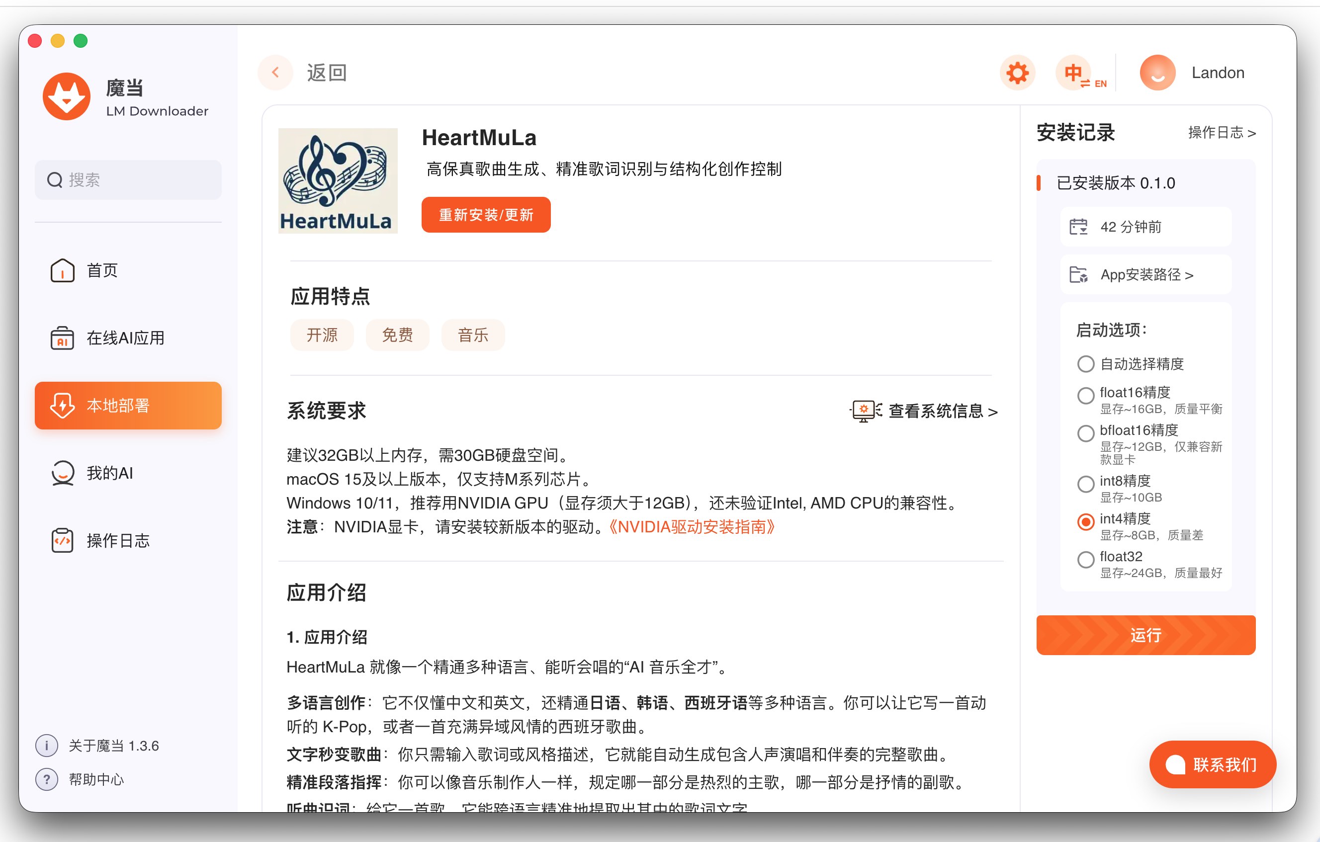Expand 操作日志 > in install record

point(1222,133)
